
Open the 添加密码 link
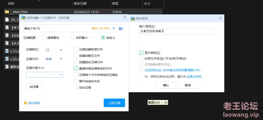click(34, 103)
